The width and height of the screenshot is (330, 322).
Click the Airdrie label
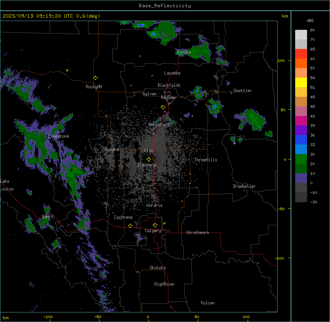pyautogui.click(x=155, y=205)
